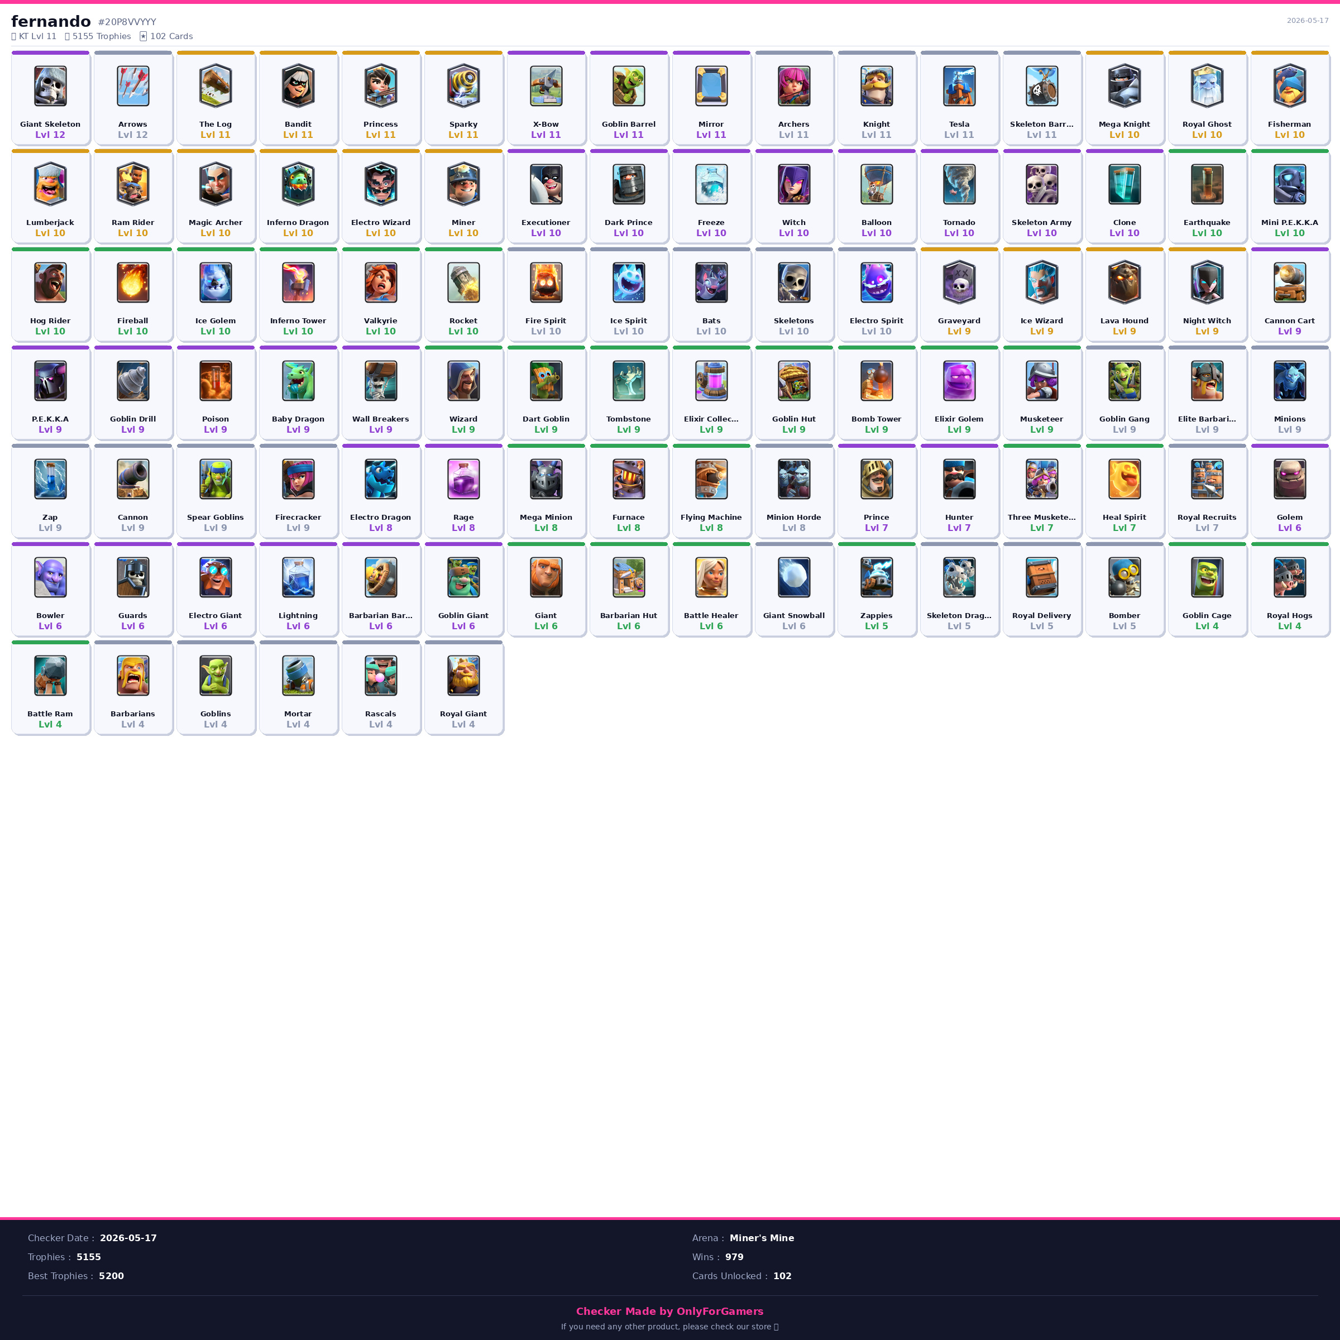Open the Inferno Tower card icon
This screenshot has height=1340, width=1340.
click(x=298, y=283)
